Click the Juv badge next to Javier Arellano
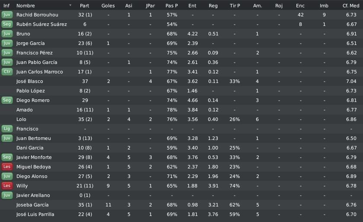363x222 pixels. tap(7, 195)
